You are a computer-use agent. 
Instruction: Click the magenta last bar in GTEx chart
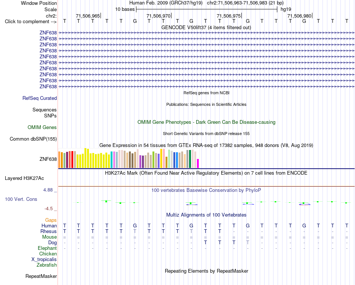tap(198, 163)
